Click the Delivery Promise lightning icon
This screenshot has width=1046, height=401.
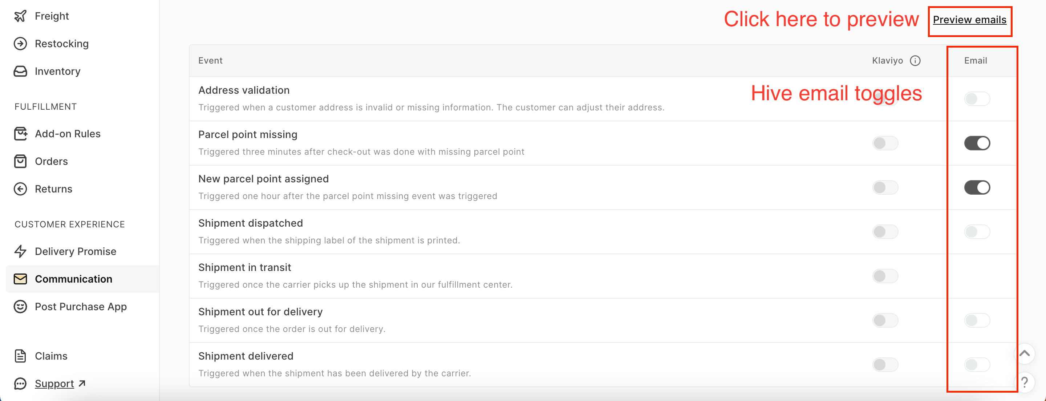pyautogui.click(x=20, y=251)
